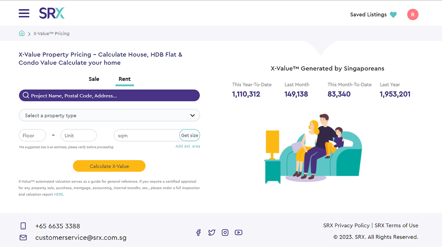Open the SRX Terms of Use link
Screen dimensions: 442x247
coord(396,225)
